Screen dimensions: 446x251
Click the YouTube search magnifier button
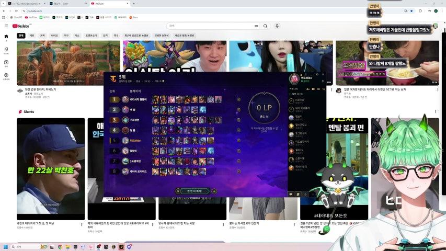pos(265,26)
